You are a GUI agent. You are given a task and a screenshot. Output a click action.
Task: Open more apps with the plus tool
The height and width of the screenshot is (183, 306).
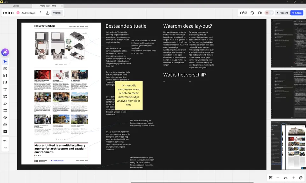[x=5, y=132]
